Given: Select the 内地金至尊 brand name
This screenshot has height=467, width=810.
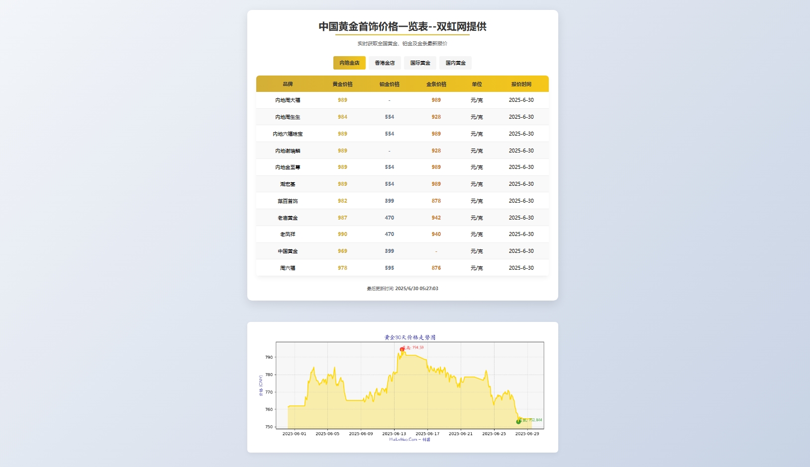Looking at the screenshot, I should pyautogui.click(x=288, y=167).
